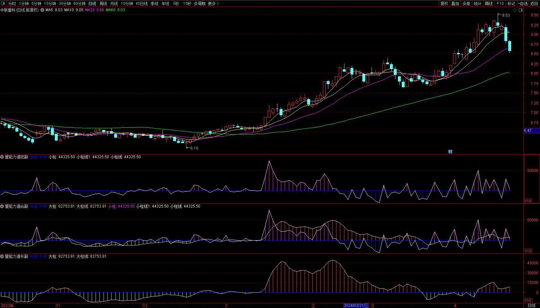Select the 60分钟 period tab
Viewport: 540px width, 308px height.
[79, 4]
